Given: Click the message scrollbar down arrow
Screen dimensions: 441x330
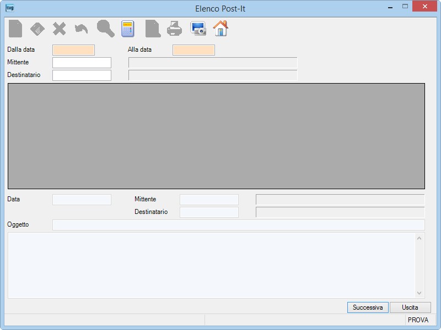Looking at the screenshot, I should click(419, 293).
